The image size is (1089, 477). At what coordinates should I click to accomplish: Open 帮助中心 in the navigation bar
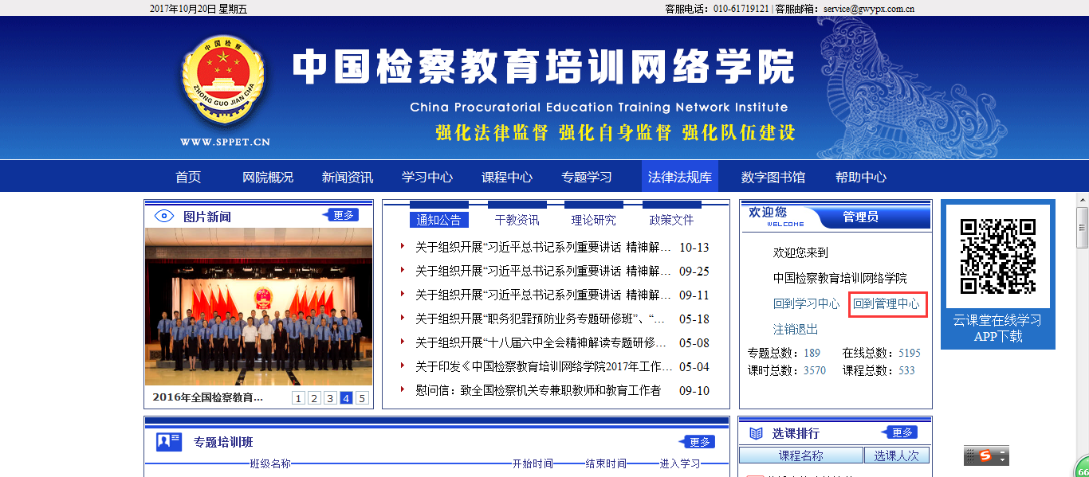[x=861, y=177]
